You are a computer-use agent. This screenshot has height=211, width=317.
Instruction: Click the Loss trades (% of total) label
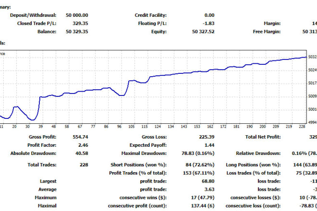pyautogui.click(x=254, y=173)
